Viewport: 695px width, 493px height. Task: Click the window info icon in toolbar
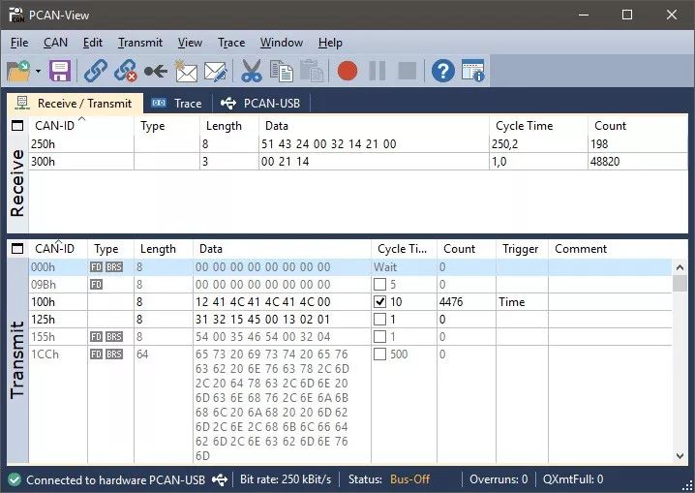[473, 71]
